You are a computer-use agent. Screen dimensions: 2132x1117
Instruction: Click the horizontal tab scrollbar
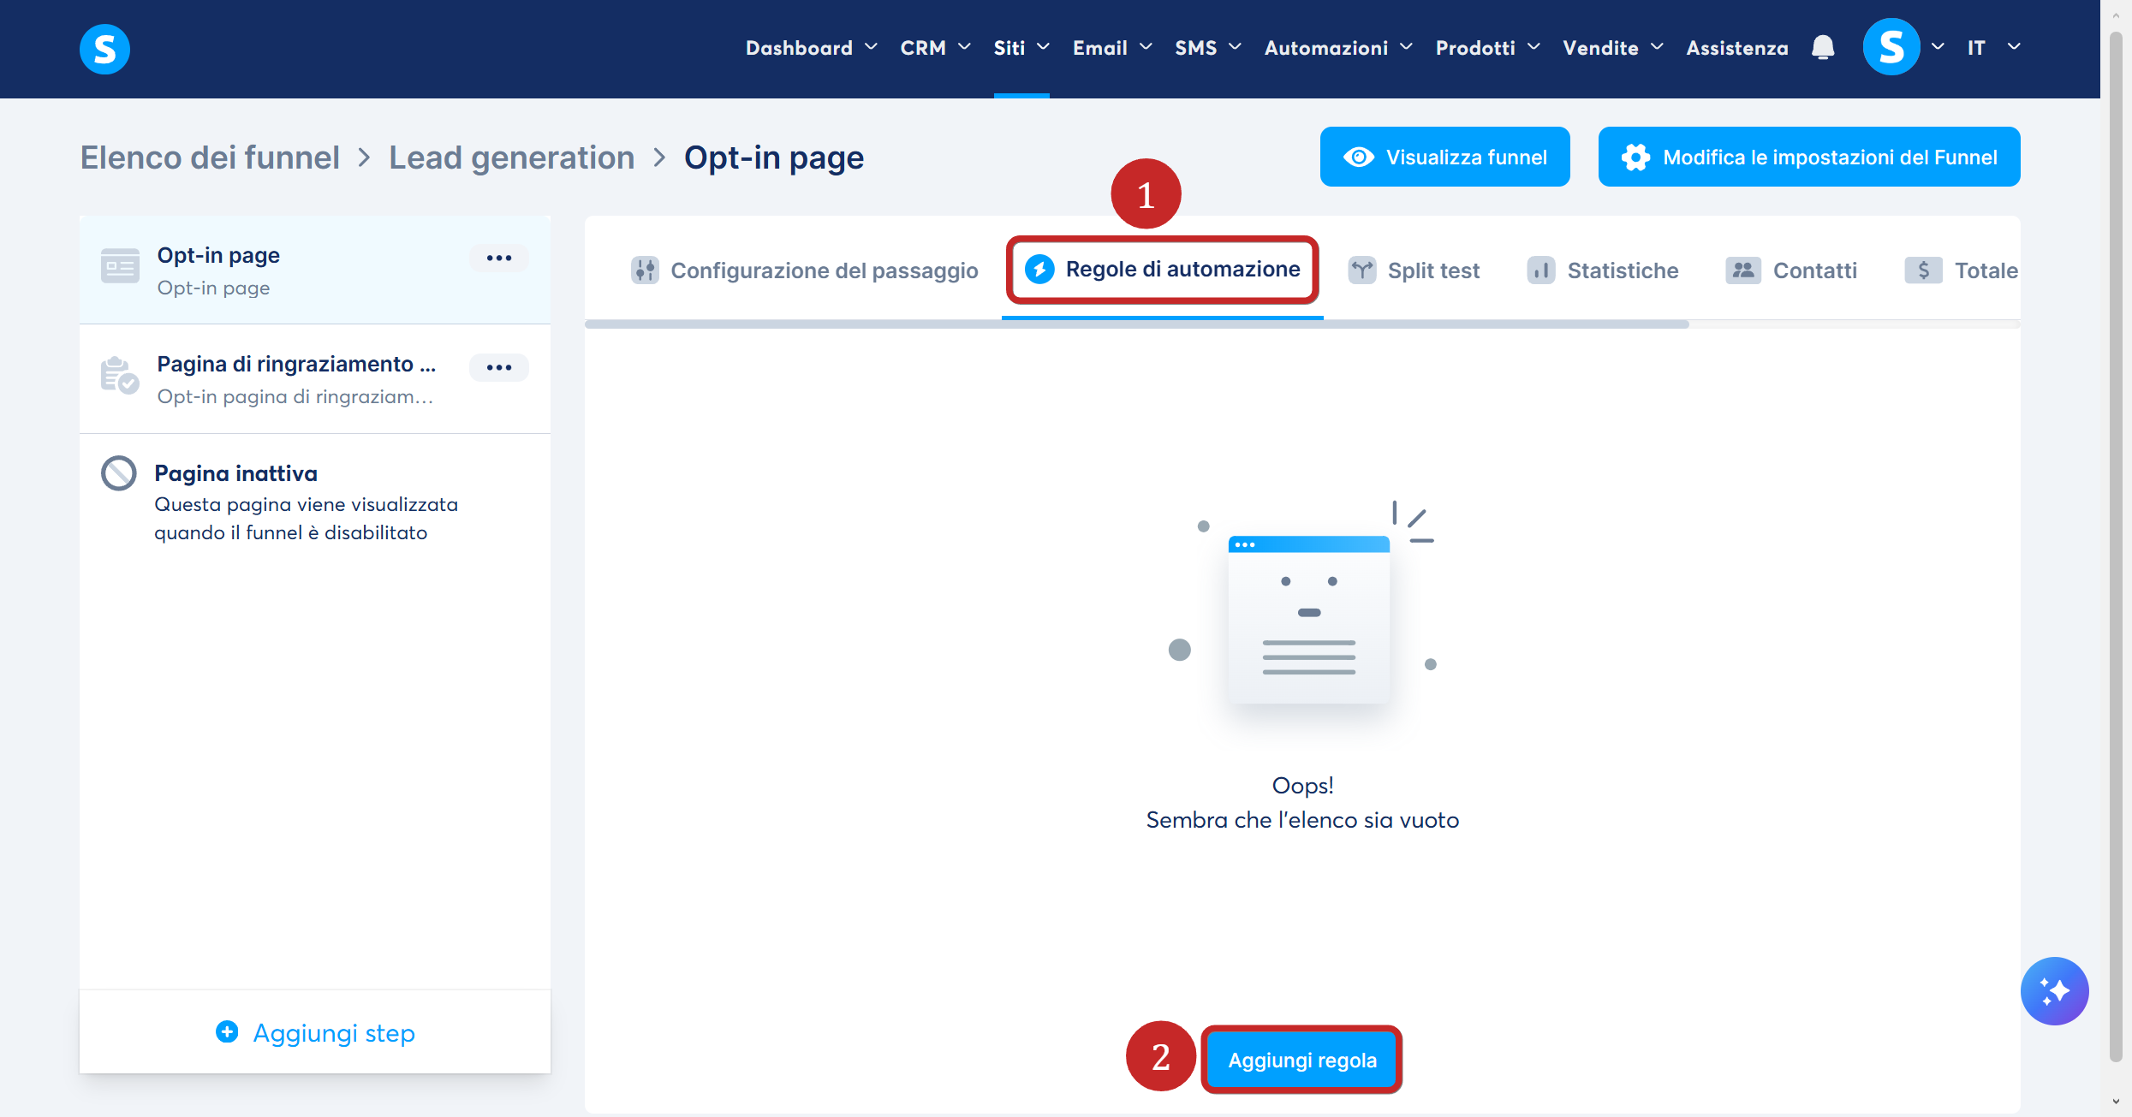click(x=1136, y=324)
